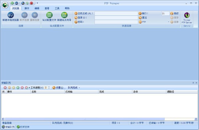Click the 名称 column header
Viewport: 199px width, 130px height.
[48, 92]
